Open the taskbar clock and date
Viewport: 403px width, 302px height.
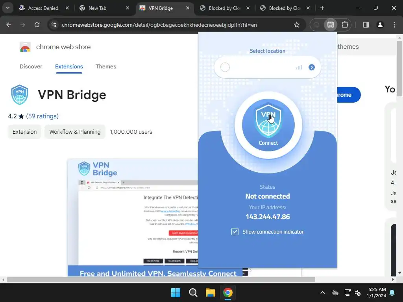point(377,293)
